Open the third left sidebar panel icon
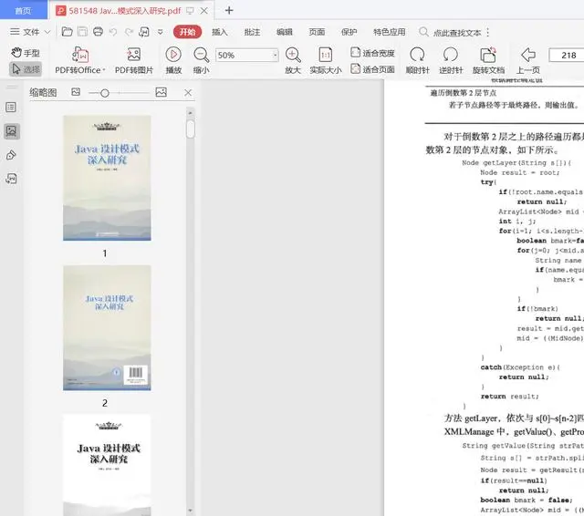584x516 pixels. click(x=11, y=155)
